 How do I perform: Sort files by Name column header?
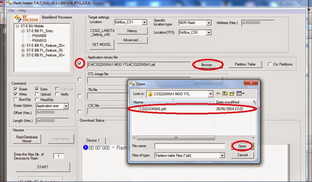[x=173, y=102]
